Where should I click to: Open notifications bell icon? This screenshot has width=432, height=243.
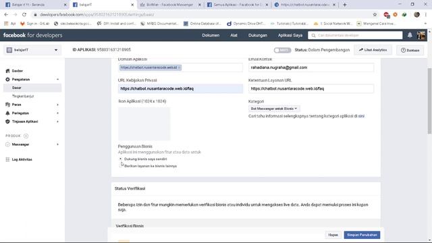[x=410, y=35]
